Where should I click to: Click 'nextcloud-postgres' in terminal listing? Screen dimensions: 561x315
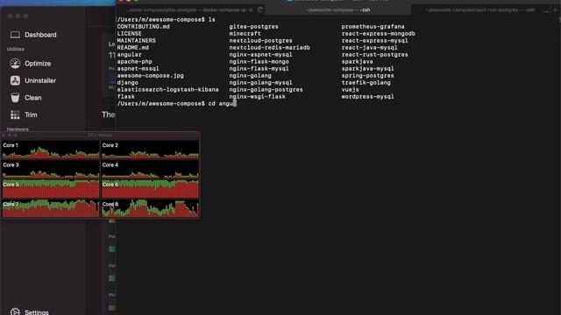point(261,41)
